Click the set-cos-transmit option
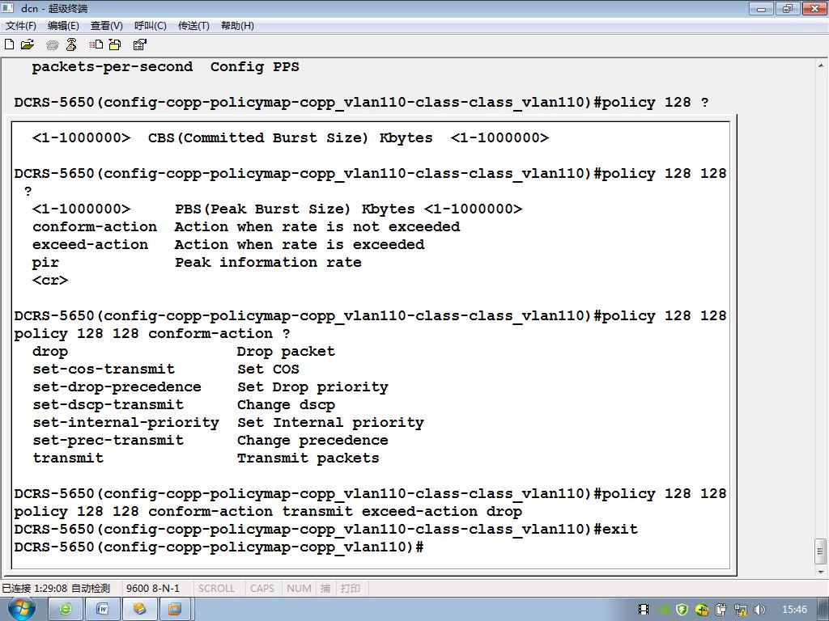This screenshot has height=621, width=829. point(103,369)
